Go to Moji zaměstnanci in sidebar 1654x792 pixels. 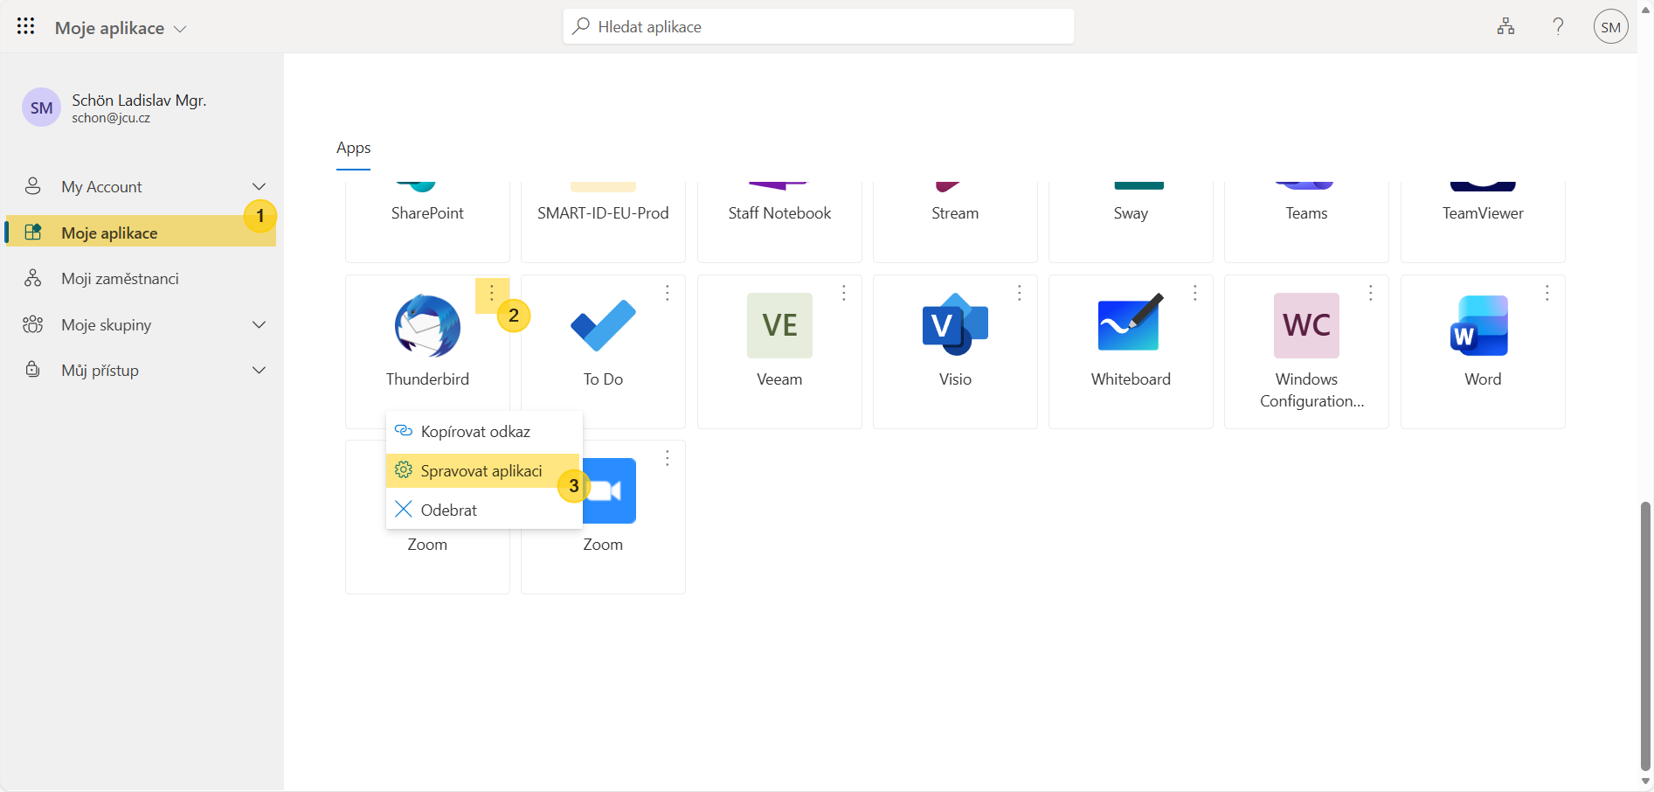(120, 278)
